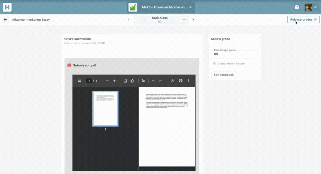
Task: Open the Katia Gass student selector
Action: point(161,20)
